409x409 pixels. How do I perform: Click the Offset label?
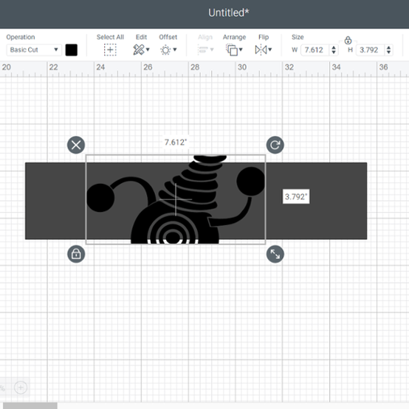(168, 37)
